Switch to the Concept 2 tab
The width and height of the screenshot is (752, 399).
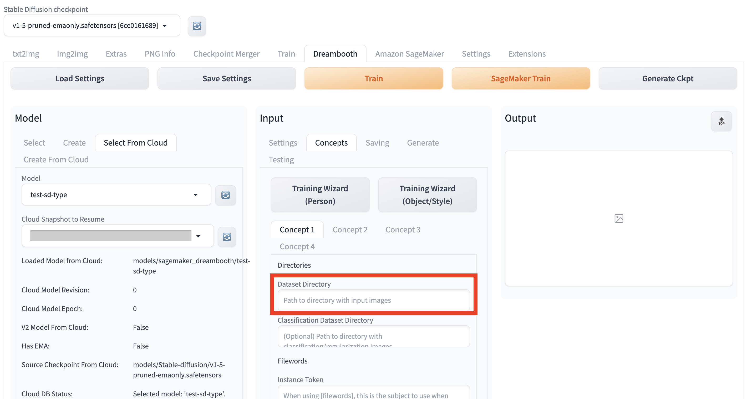[x=350, y=230]
